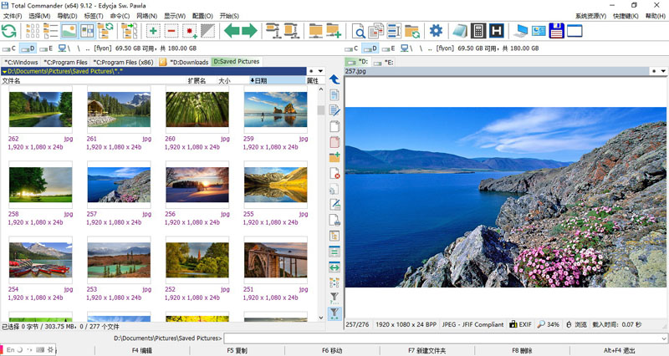Click the F5 复制 copy button
Image resolution: width=669 pixels, height=356 pixels.
coord(237,350)
